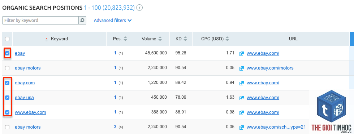The image size is (354, 134).
Task: Uncheck the checkbox for ebay keyword
Action: 7,53
